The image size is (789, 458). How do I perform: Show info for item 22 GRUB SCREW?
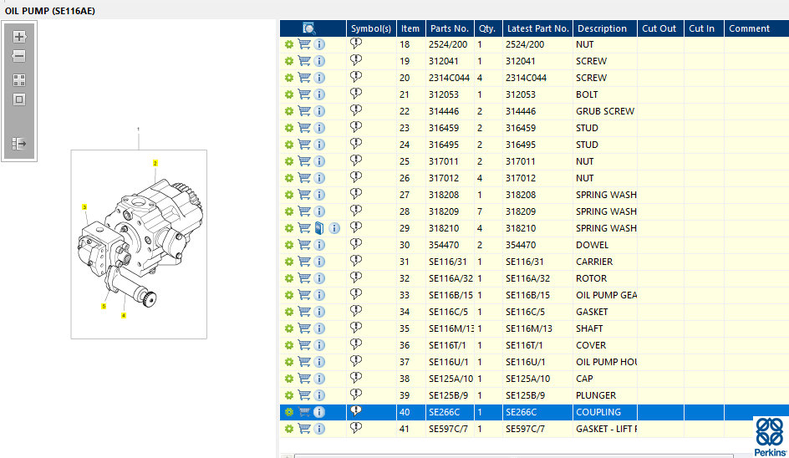point(319,111)
